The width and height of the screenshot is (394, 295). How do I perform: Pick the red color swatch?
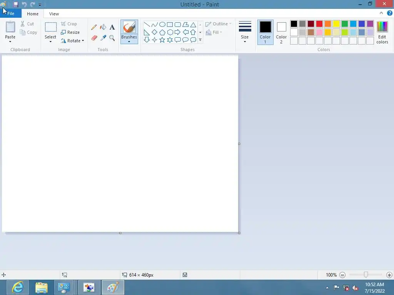point(319,24)
